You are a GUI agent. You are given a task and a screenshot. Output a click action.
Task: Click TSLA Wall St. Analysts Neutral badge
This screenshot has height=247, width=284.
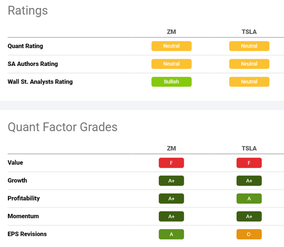249,81
